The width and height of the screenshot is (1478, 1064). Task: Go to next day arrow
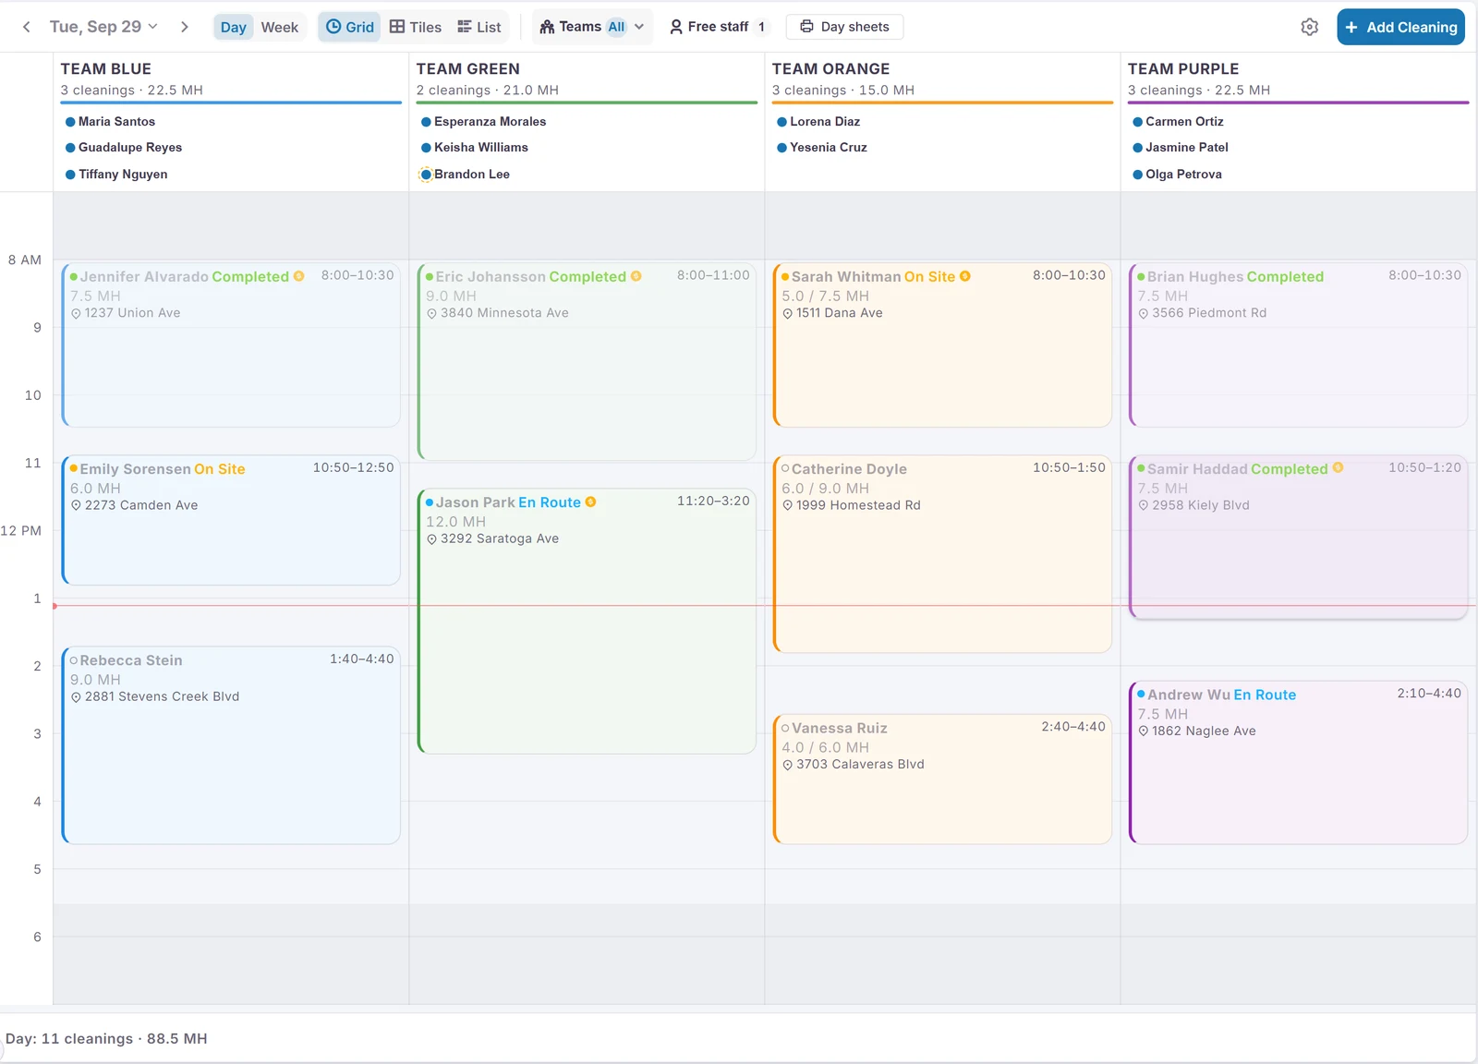click(185, 27)
